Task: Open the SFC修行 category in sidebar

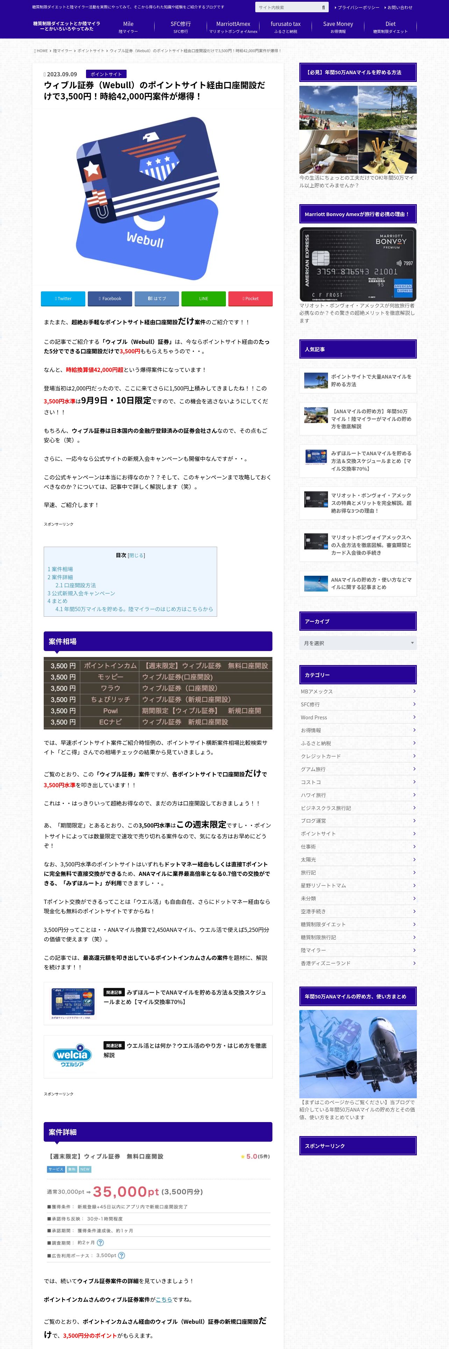Action: tap(357, 704)
